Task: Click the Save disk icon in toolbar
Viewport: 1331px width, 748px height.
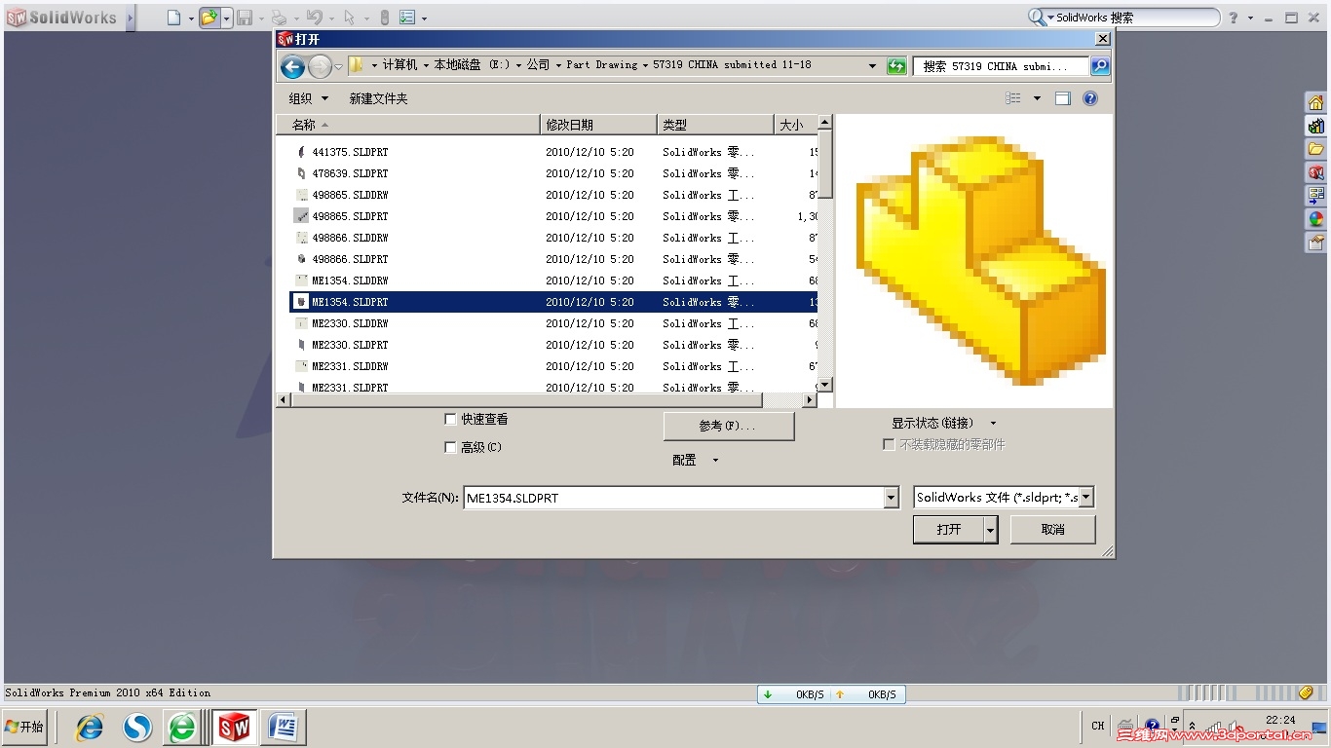Action: point(245,18)
